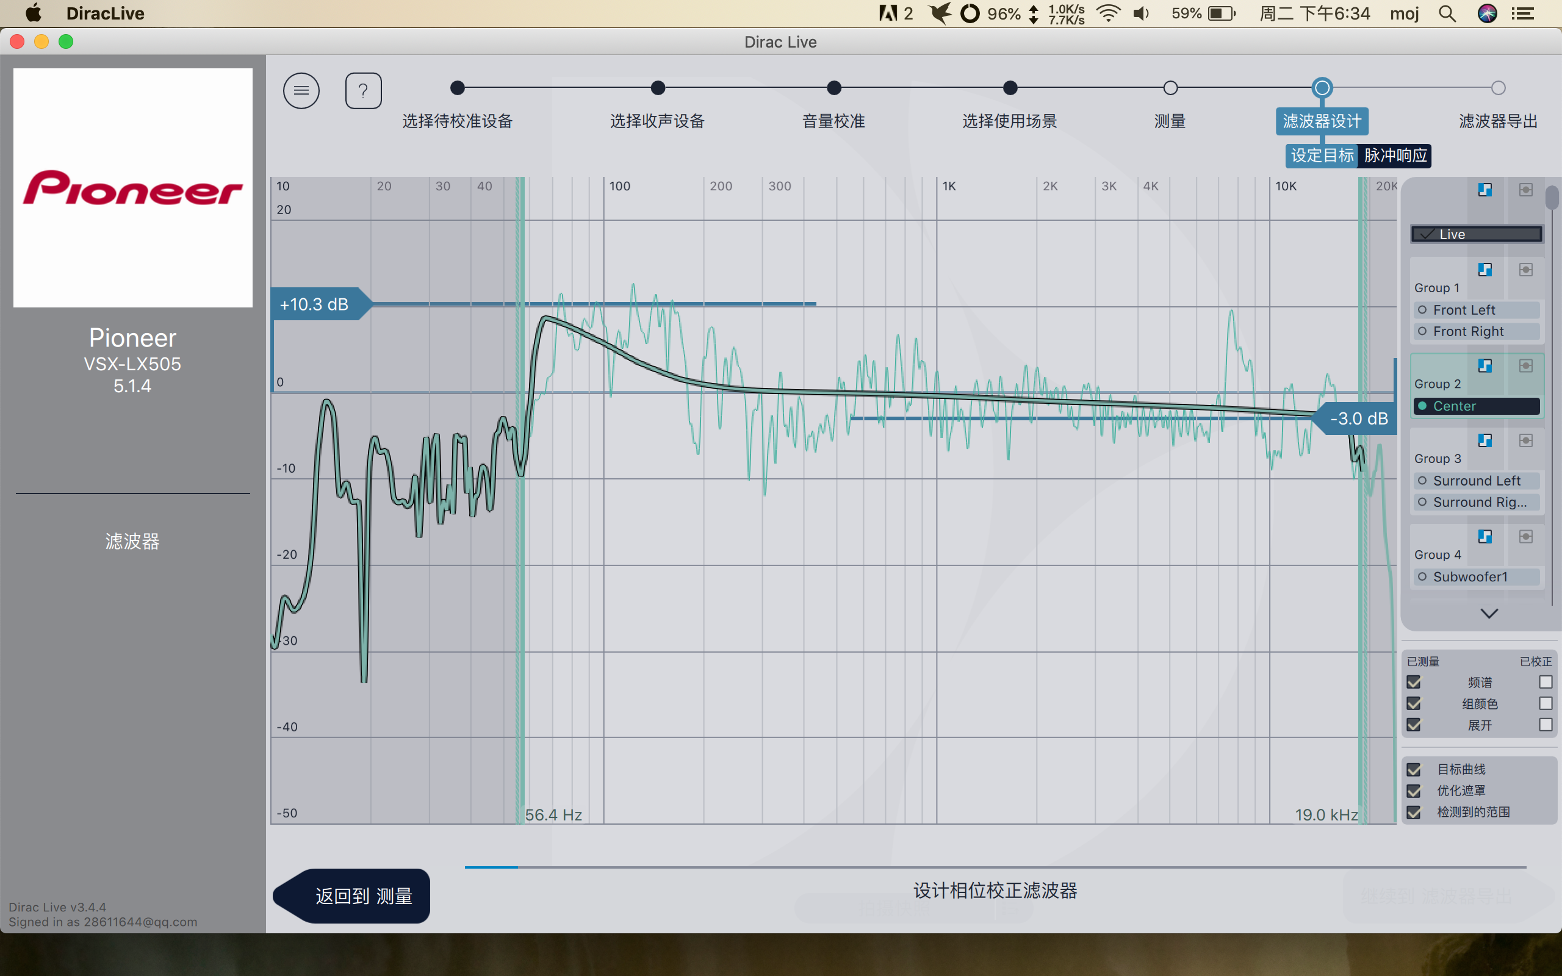Toggle the 目标曲线 checkbox

pyautogui.click(x=1414, y=769)
